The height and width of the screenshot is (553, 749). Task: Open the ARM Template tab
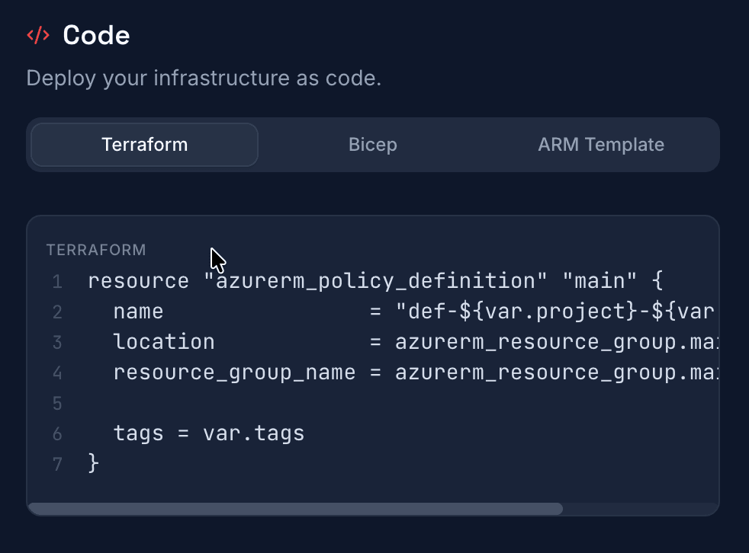tap(601, 144)
